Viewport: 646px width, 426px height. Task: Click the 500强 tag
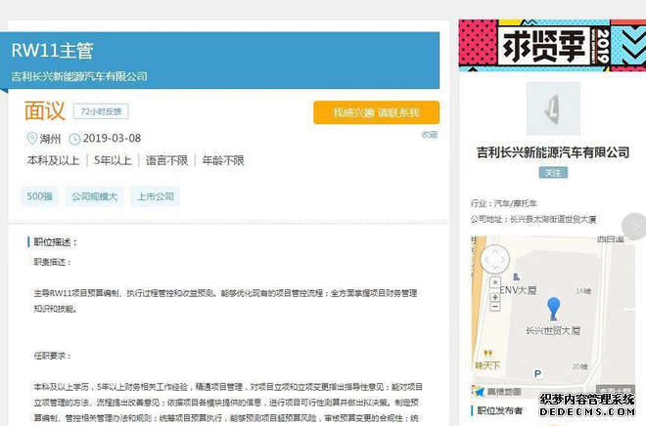coord(39,196)
